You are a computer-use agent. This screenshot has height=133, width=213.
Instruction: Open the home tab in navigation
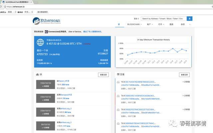point(119,24)
